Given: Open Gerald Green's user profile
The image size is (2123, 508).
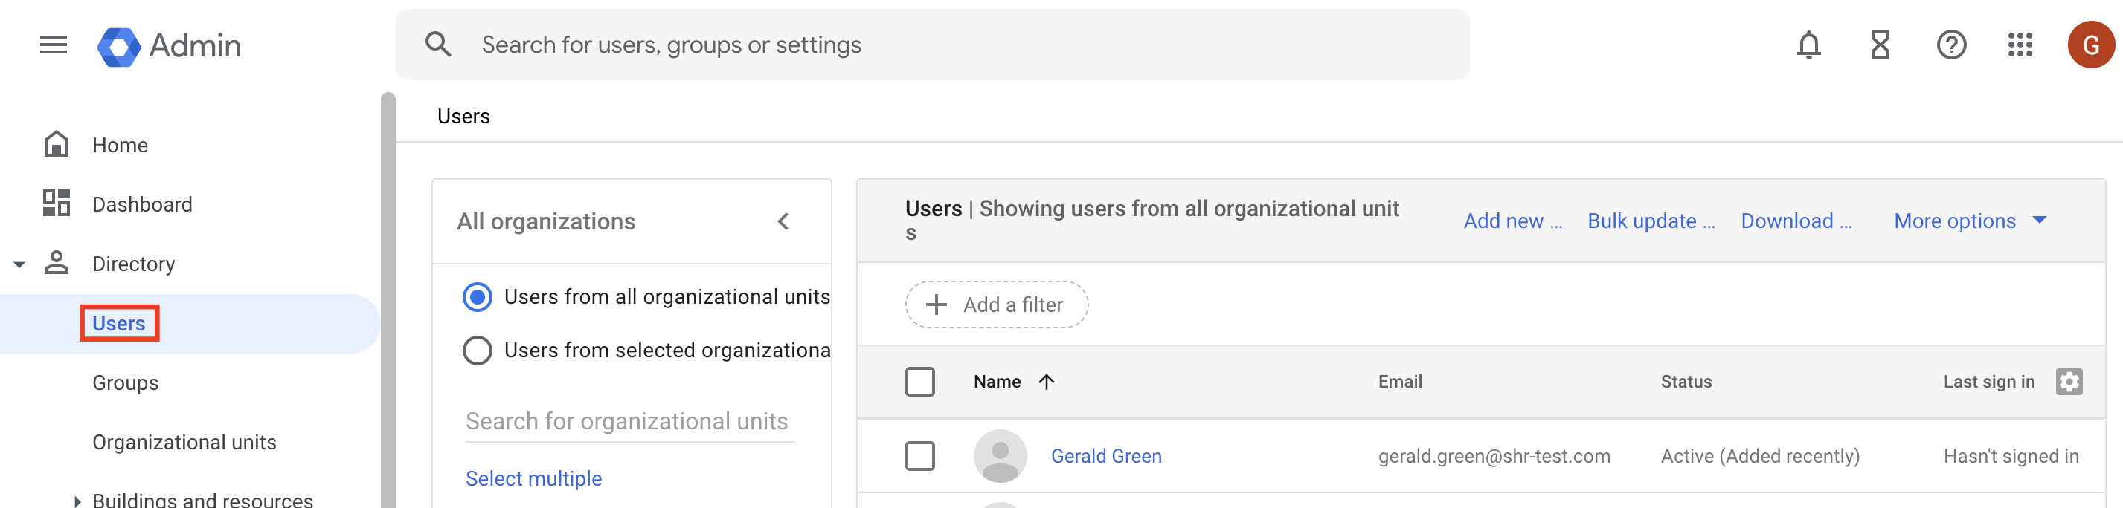Looking at the screenshot, I should click(1106, 455).
